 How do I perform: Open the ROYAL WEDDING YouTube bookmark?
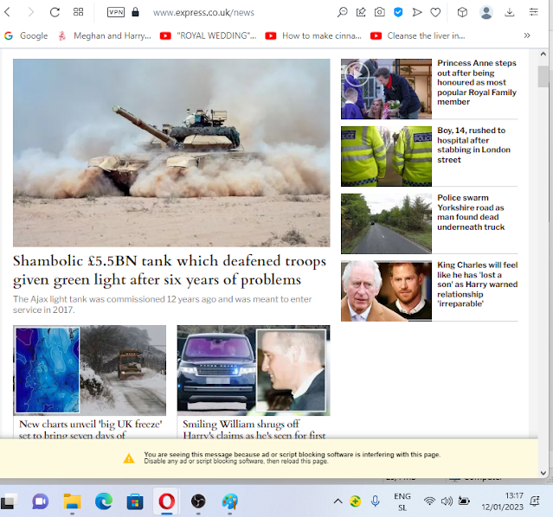(x=208, y=35)
